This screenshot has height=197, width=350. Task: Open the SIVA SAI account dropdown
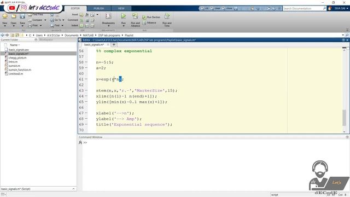pos(341,8)
